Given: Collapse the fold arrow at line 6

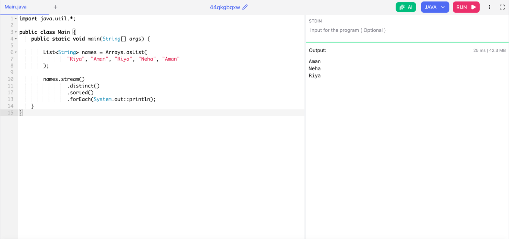Looking at the screenshot, I should click(16, 52).
